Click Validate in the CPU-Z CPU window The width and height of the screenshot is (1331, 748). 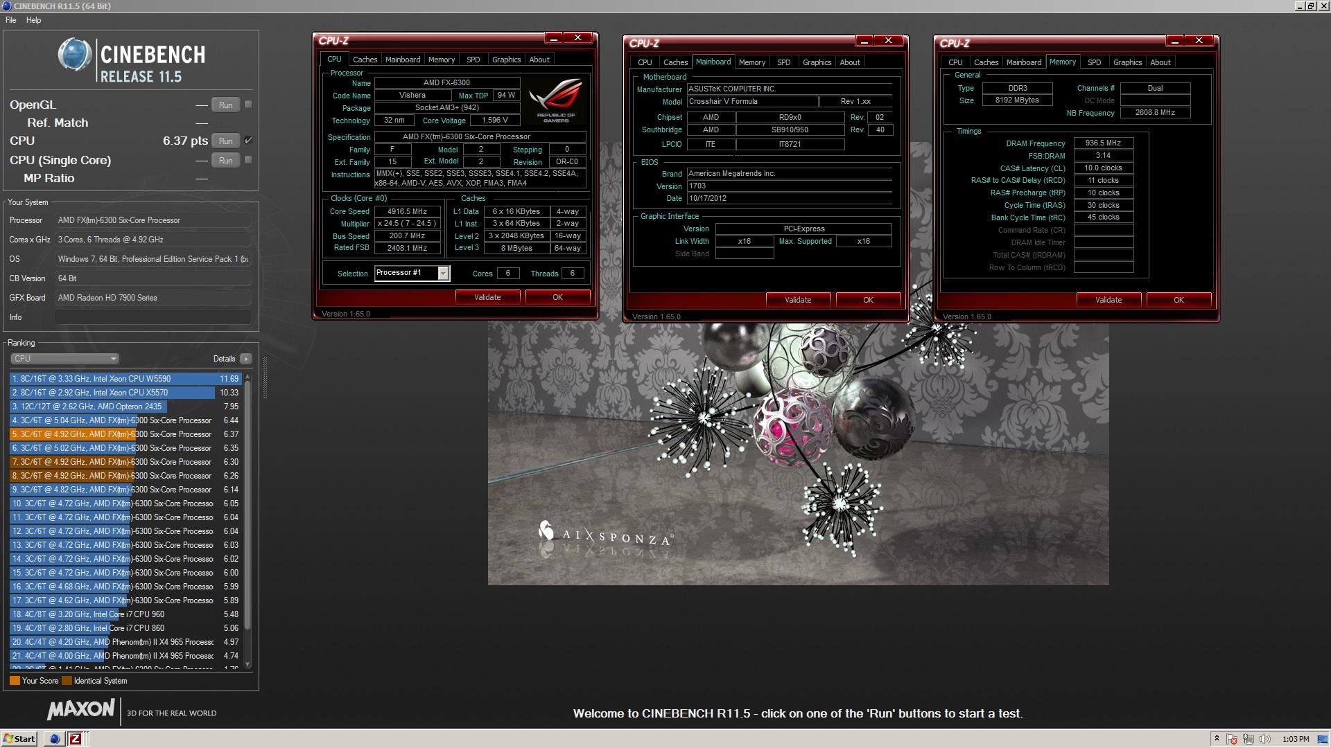pyautogui.click(x=487, y=297)
